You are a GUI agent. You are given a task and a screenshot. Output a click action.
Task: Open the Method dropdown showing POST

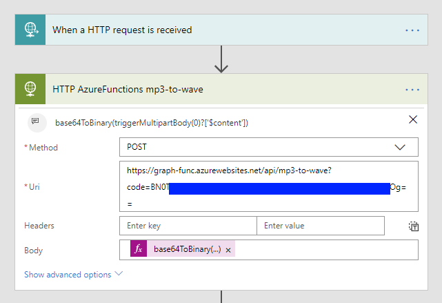click(262, 147)
